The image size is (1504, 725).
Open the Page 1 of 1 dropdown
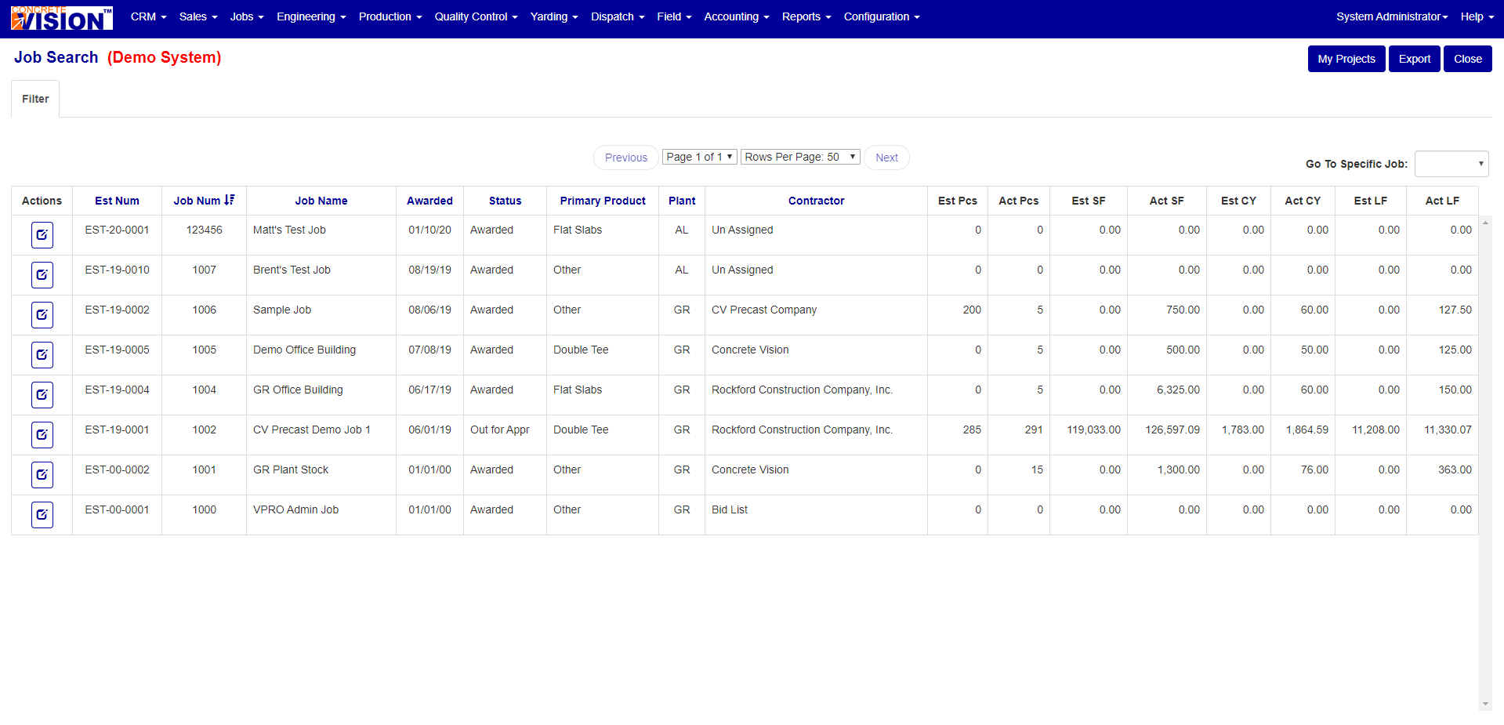pyautogui.click(x=700, y=157)
